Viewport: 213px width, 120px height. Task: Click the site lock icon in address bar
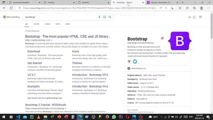coord(20,8)
